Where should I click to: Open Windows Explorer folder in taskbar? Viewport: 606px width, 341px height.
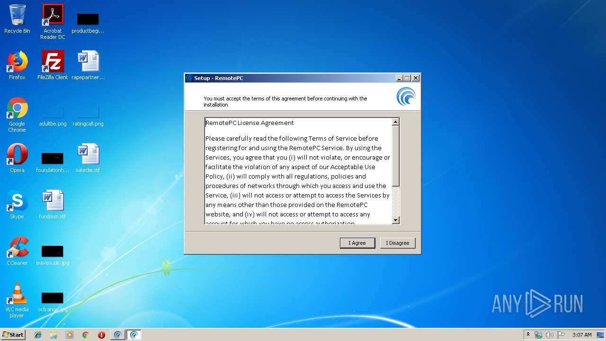tap(53, 335)
